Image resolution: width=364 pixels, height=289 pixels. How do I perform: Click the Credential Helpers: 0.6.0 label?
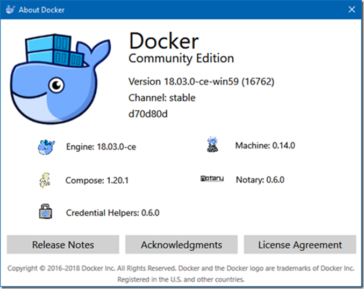[x=112, y=213]
